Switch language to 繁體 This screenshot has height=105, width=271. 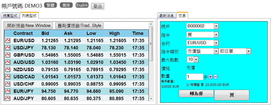[51, 5]
